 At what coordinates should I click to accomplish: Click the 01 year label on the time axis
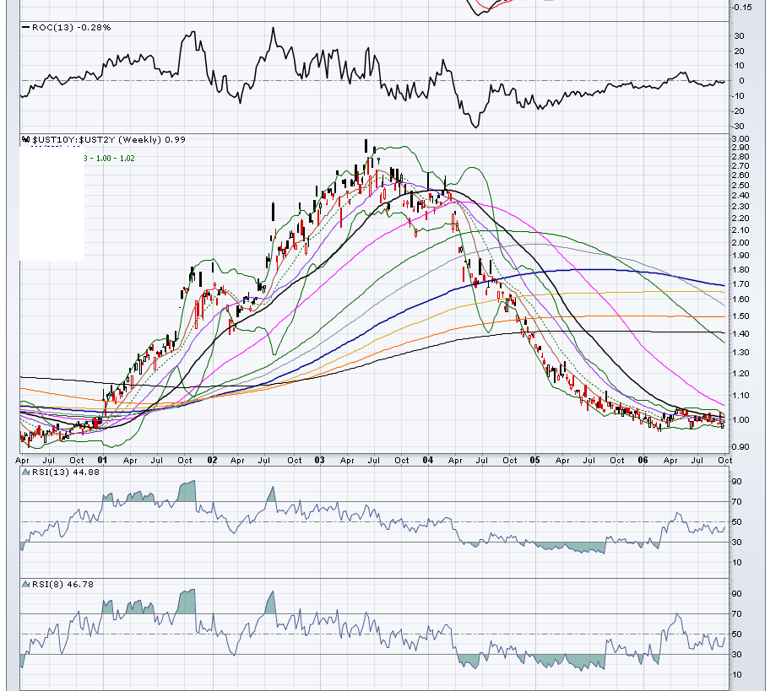[102, 460]
